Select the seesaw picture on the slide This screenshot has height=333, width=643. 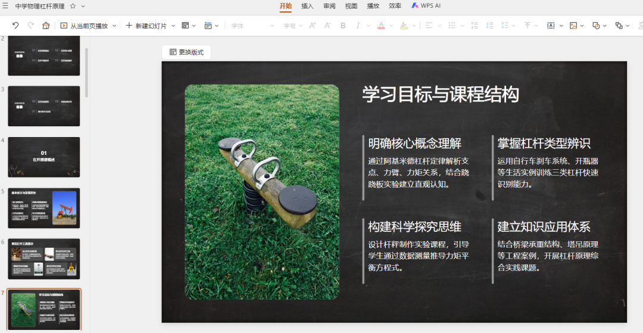point(262,192)
